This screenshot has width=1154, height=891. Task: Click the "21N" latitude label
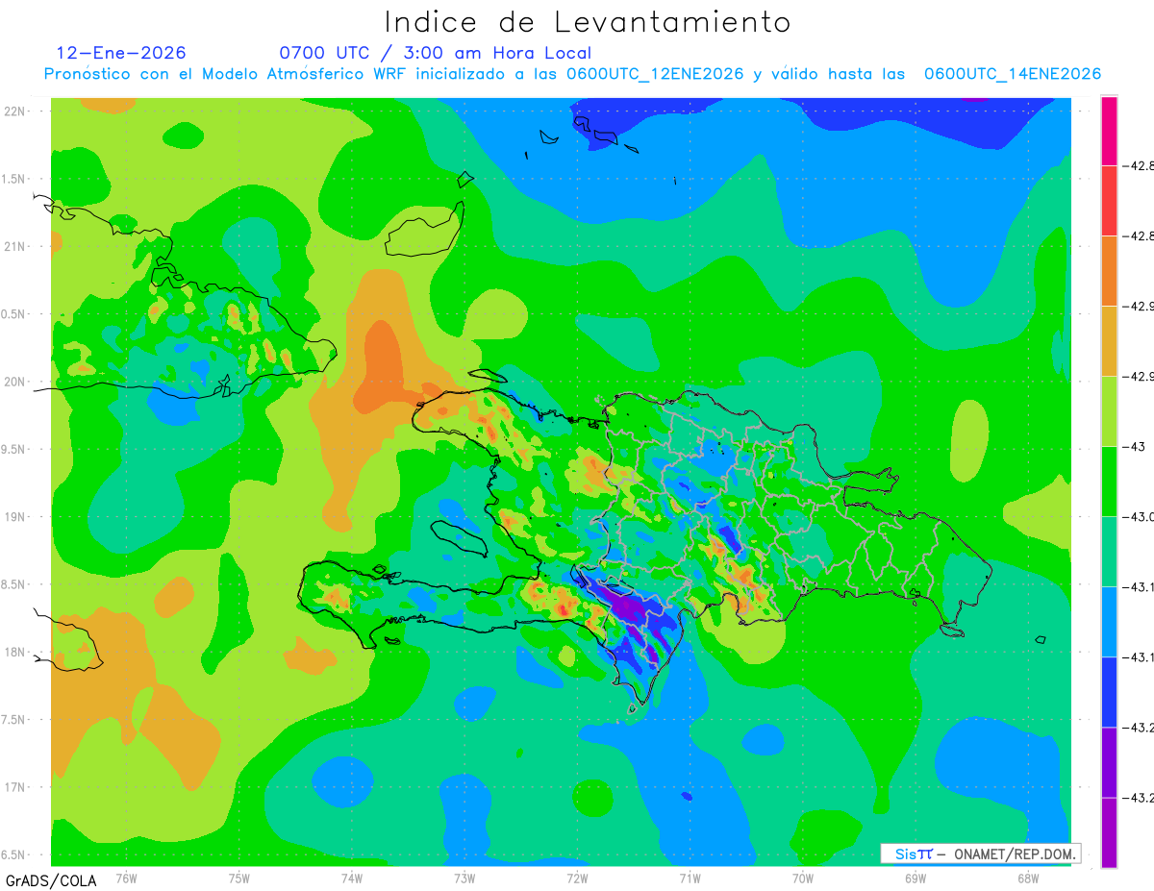(x=16, y=246)
